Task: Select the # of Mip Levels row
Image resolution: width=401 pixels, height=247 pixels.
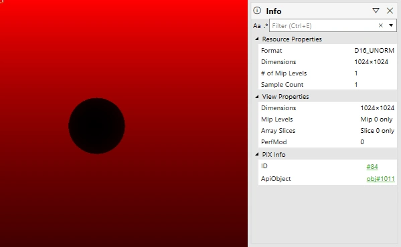Action: [327, 73]
